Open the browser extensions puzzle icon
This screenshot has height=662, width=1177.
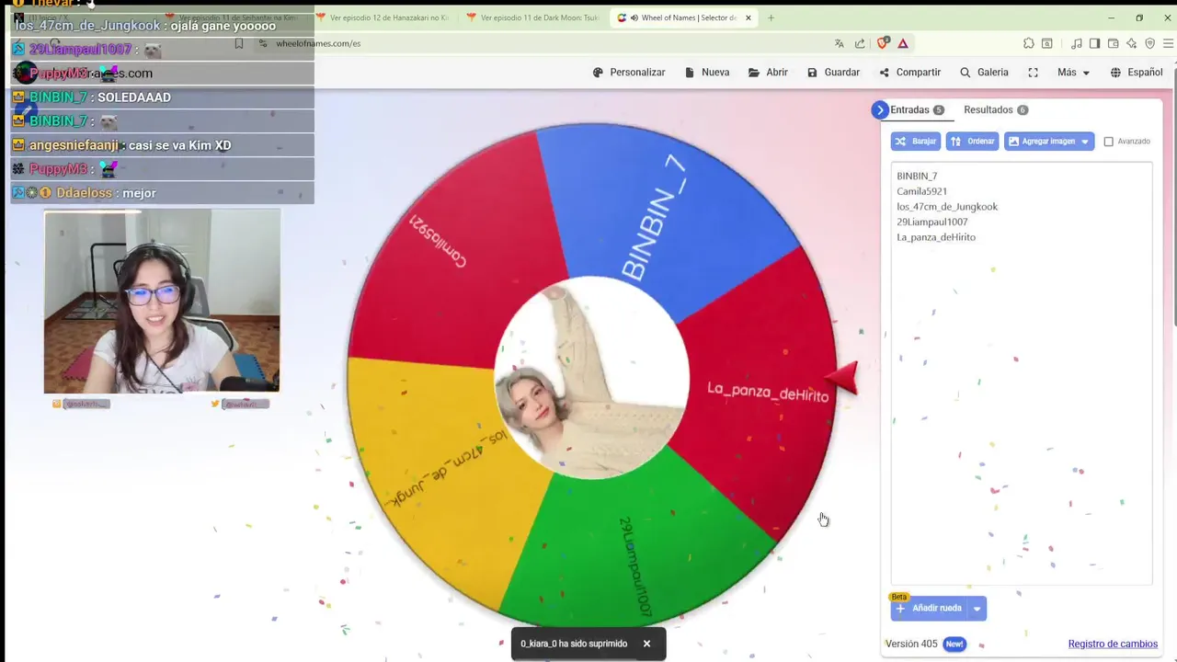click(x=1028, y=43)
